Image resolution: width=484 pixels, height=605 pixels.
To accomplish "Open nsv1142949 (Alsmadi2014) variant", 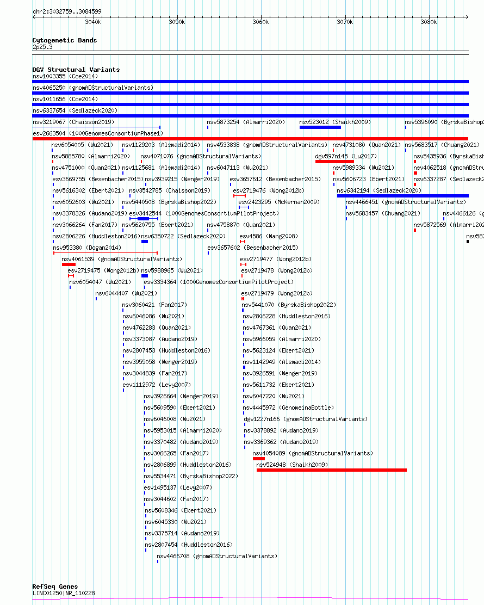I will click(282, 362).
